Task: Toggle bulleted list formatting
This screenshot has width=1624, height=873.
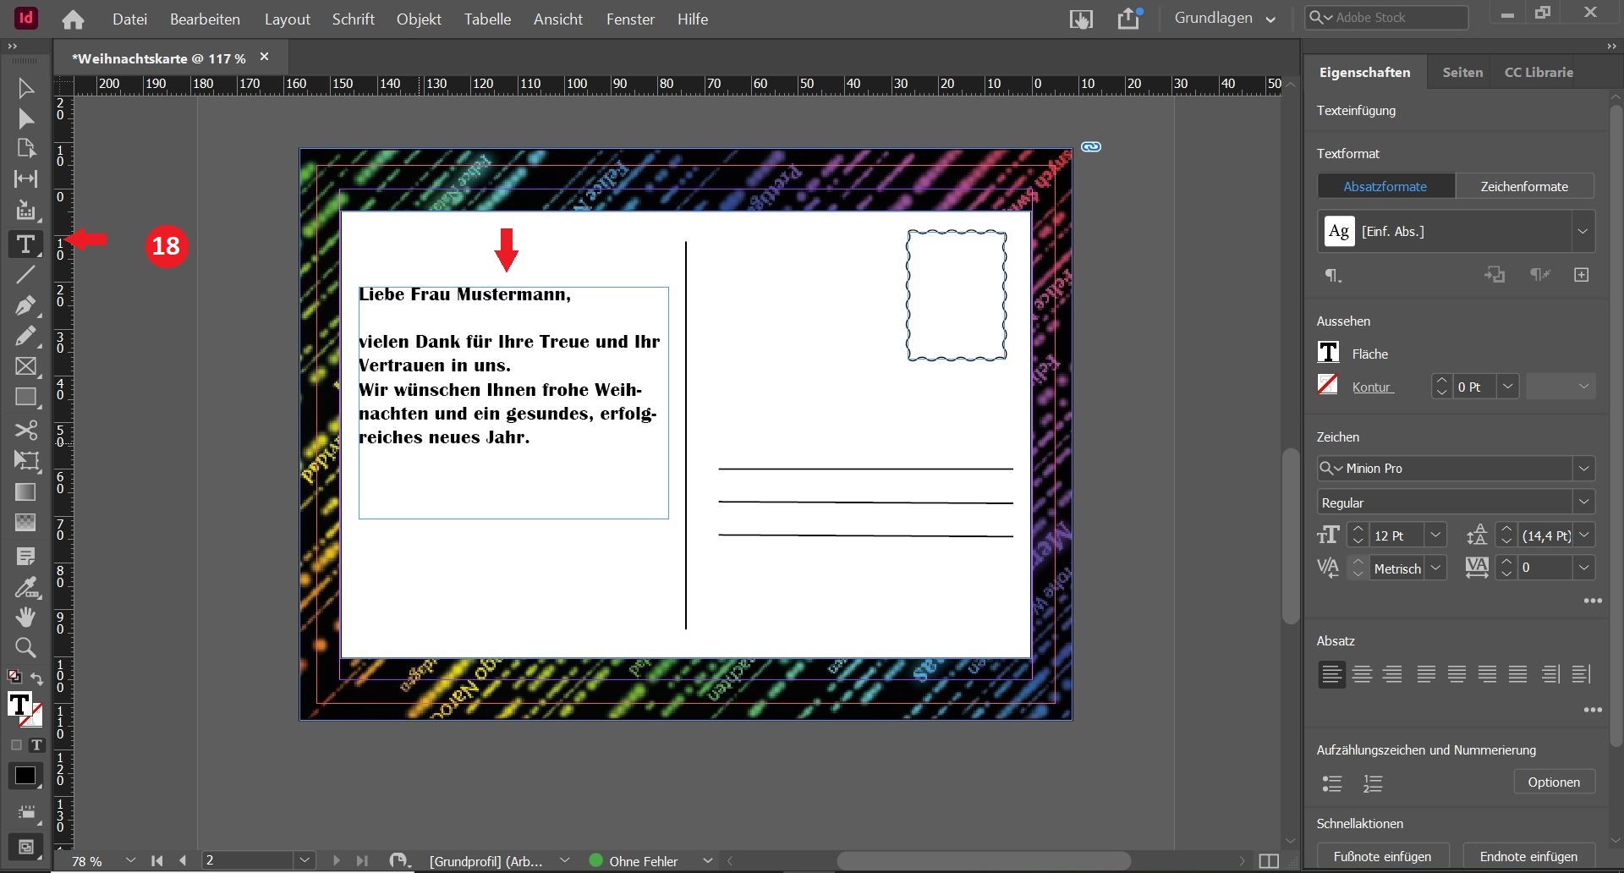Action: [1332, 783]
